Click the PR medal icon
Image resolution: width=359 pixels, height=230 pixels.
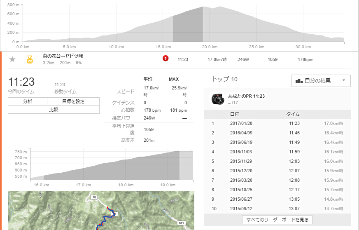tap(30, 59)
